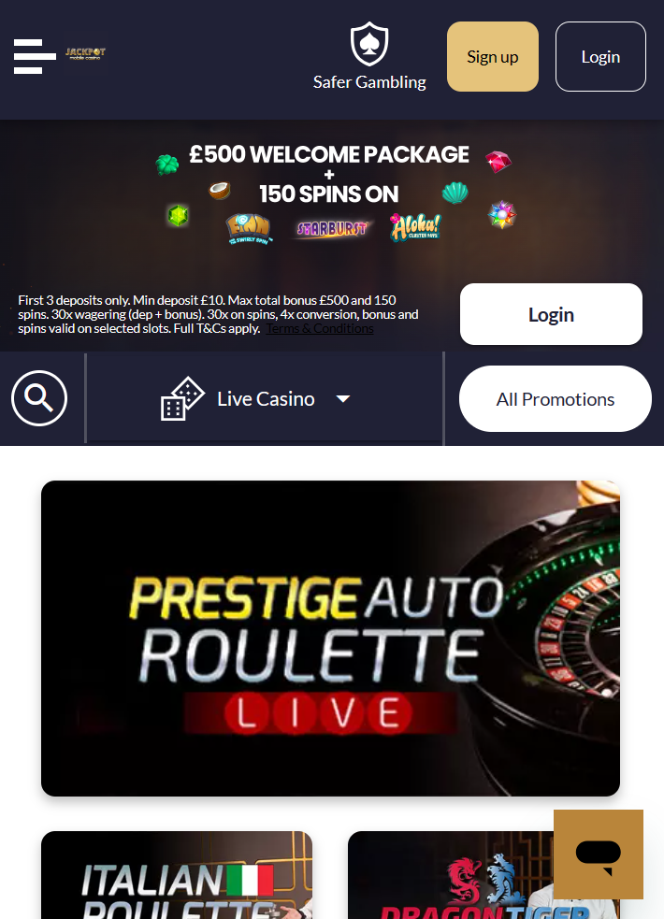The width and height of the screenshot is (664, 919).
Task: Click the gold Sign up button
Action: pos(493,57)
